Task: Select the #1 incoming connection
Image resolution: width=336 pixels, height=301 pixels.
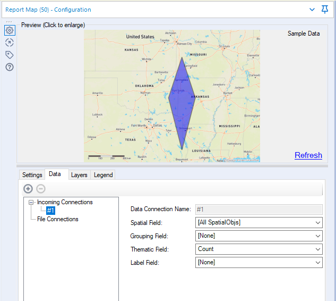Action: (x=50, y=211)
